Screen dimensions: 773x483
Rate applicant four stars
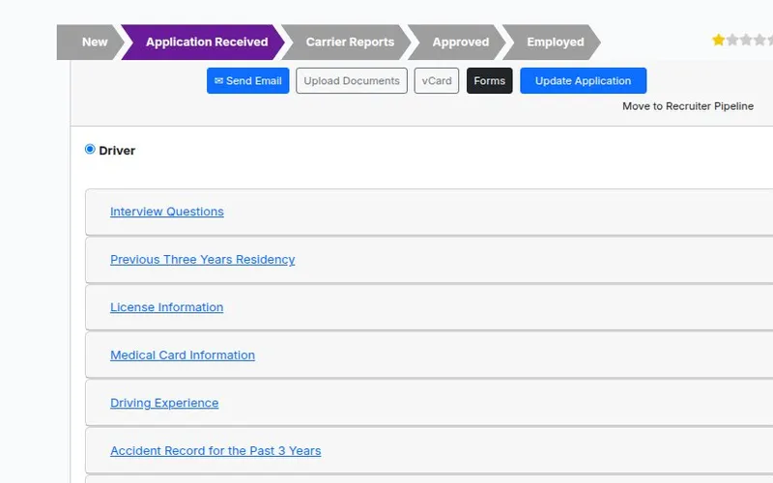click(x=759, y=40)
